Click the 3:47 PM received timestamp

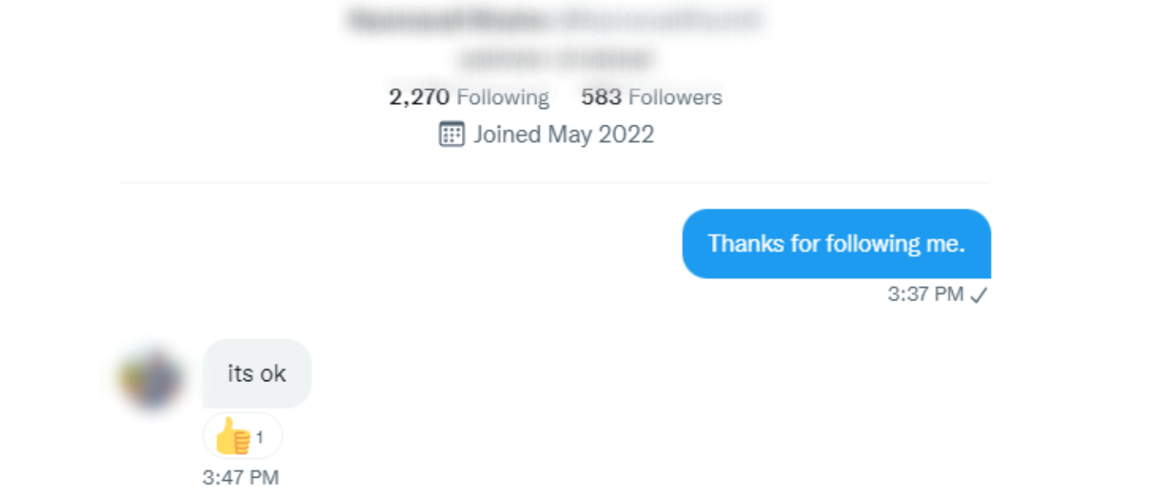[x=241, y=478]
